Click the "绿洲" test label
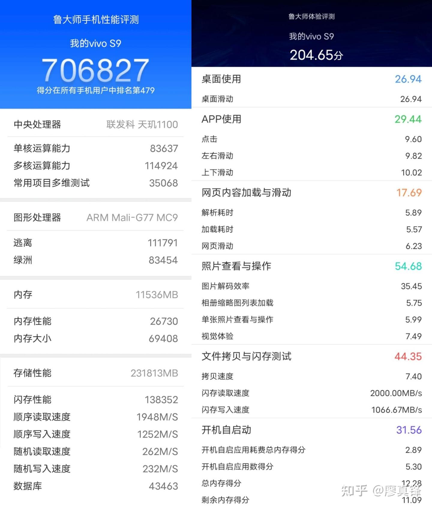This screenshot has width=432, height=508. (x=23, y=260)
